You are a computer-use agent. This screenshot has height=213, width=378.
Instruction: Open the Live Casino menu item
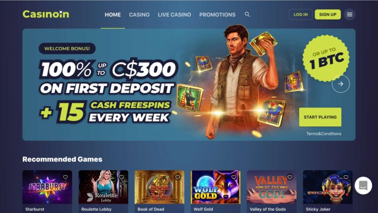point(174,15)
